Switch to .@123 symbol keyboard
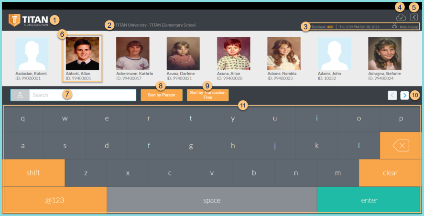The width and height of the screenshot is (424, 216). tap(54, 200)
